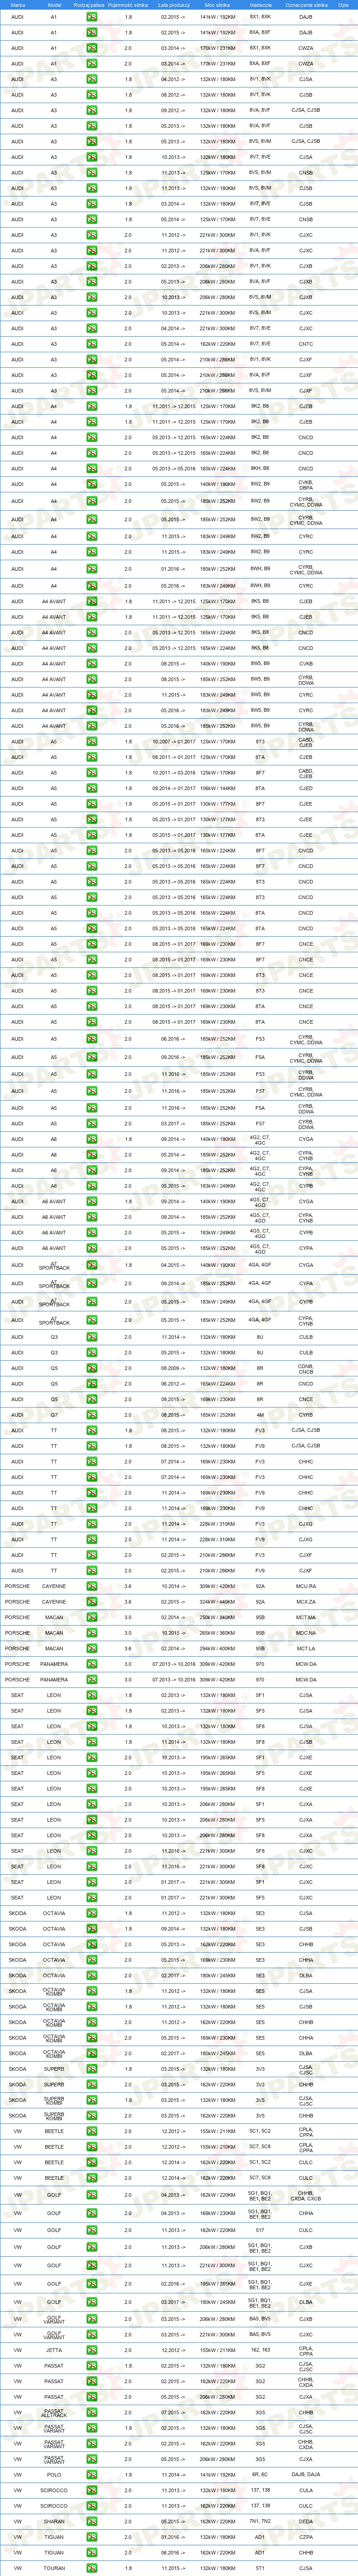Click the fuel icon in the MACAN MCT.MA row

[x=92, y=1617]
